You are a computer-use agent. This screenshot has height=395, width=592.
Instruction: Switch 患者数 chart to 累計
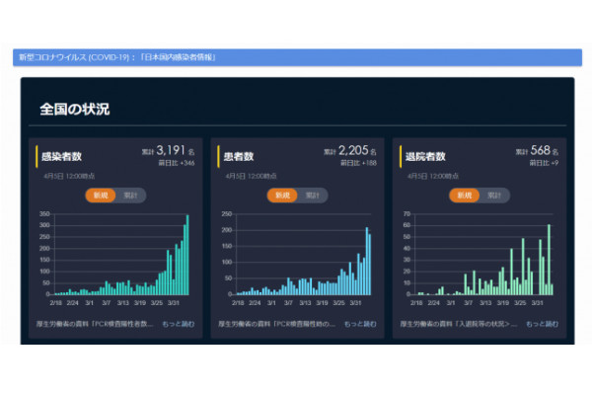pos(311,196)
